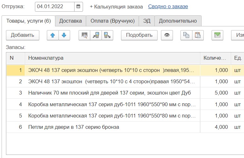The height and width of the screenshot is (158, 244).
Task: Click the Добавить button
Action: 22,35
